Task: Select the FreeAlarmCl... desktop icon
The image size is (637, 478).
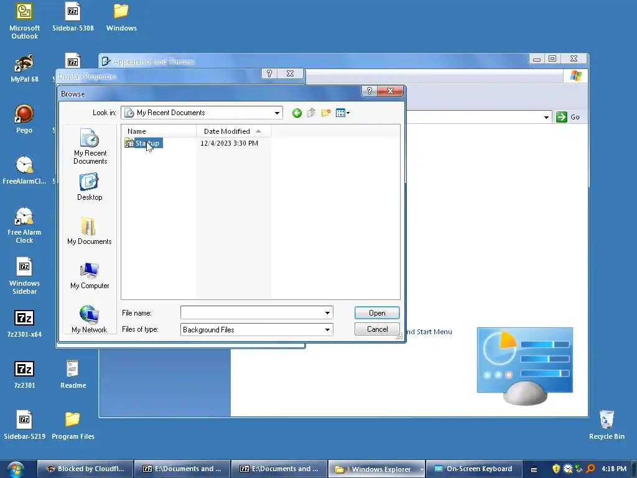Action: click(x=24, y=170)
